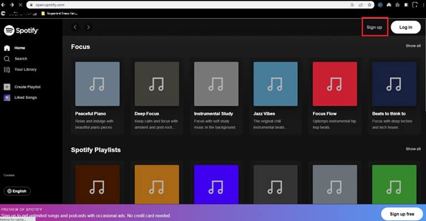Open the Peaceful Piano playlist cover

coord(97,84)
